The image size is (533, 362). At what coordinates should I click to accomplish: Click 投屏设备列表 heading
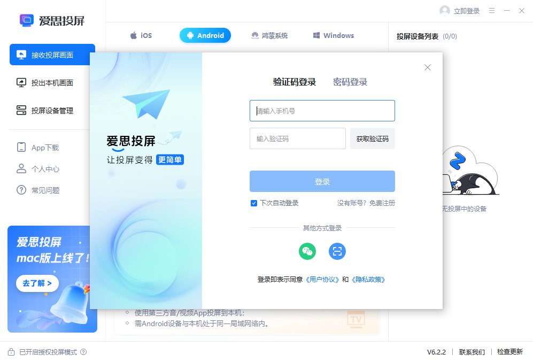(418, 36)
